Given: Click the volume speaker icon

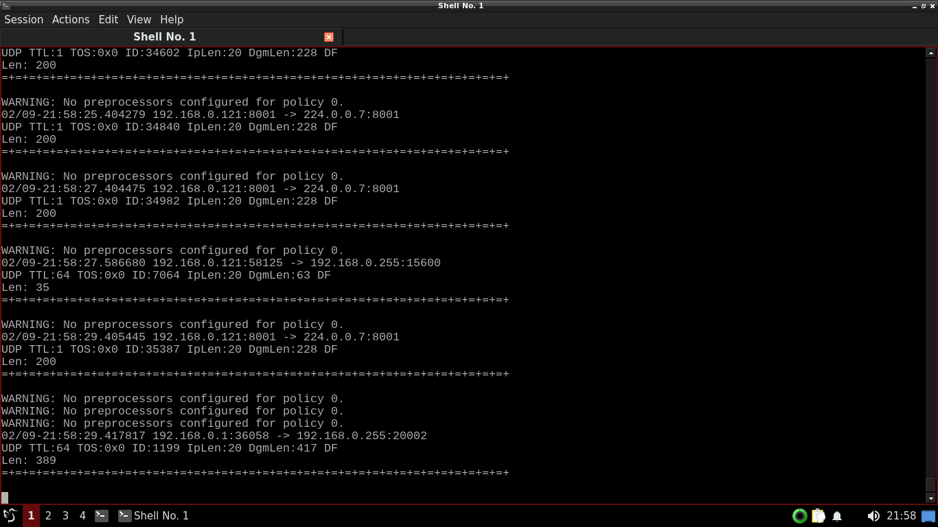Looking at the screenshot, I should (873, 516).
